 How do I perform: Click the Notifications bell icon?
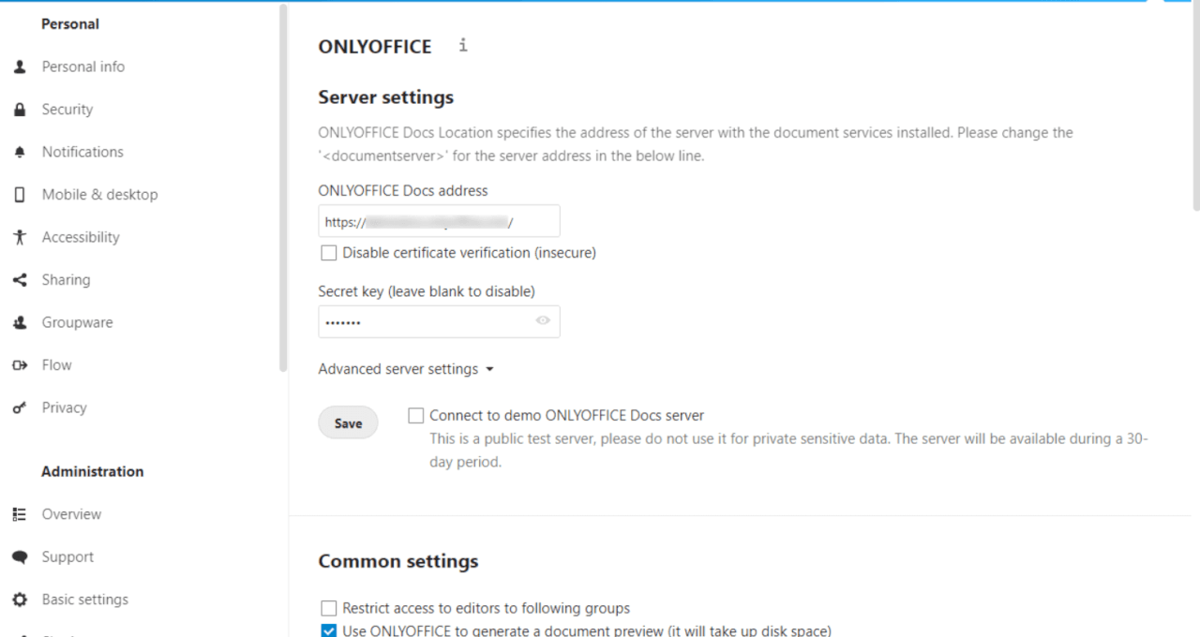click(x=20, y=151)
